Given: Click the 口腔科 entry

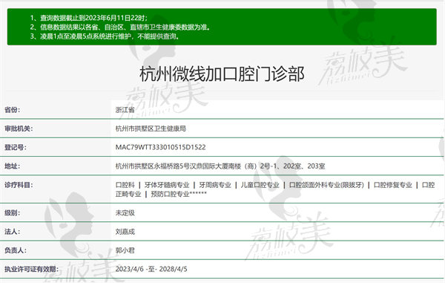Looking at the screenshot, I should (125, 185).
